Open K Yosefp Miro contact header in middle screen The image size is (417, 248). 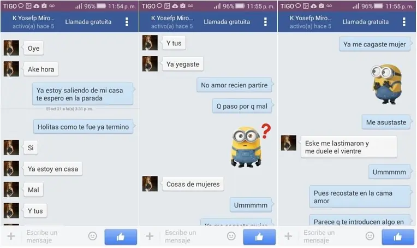(x=172, y=22)
